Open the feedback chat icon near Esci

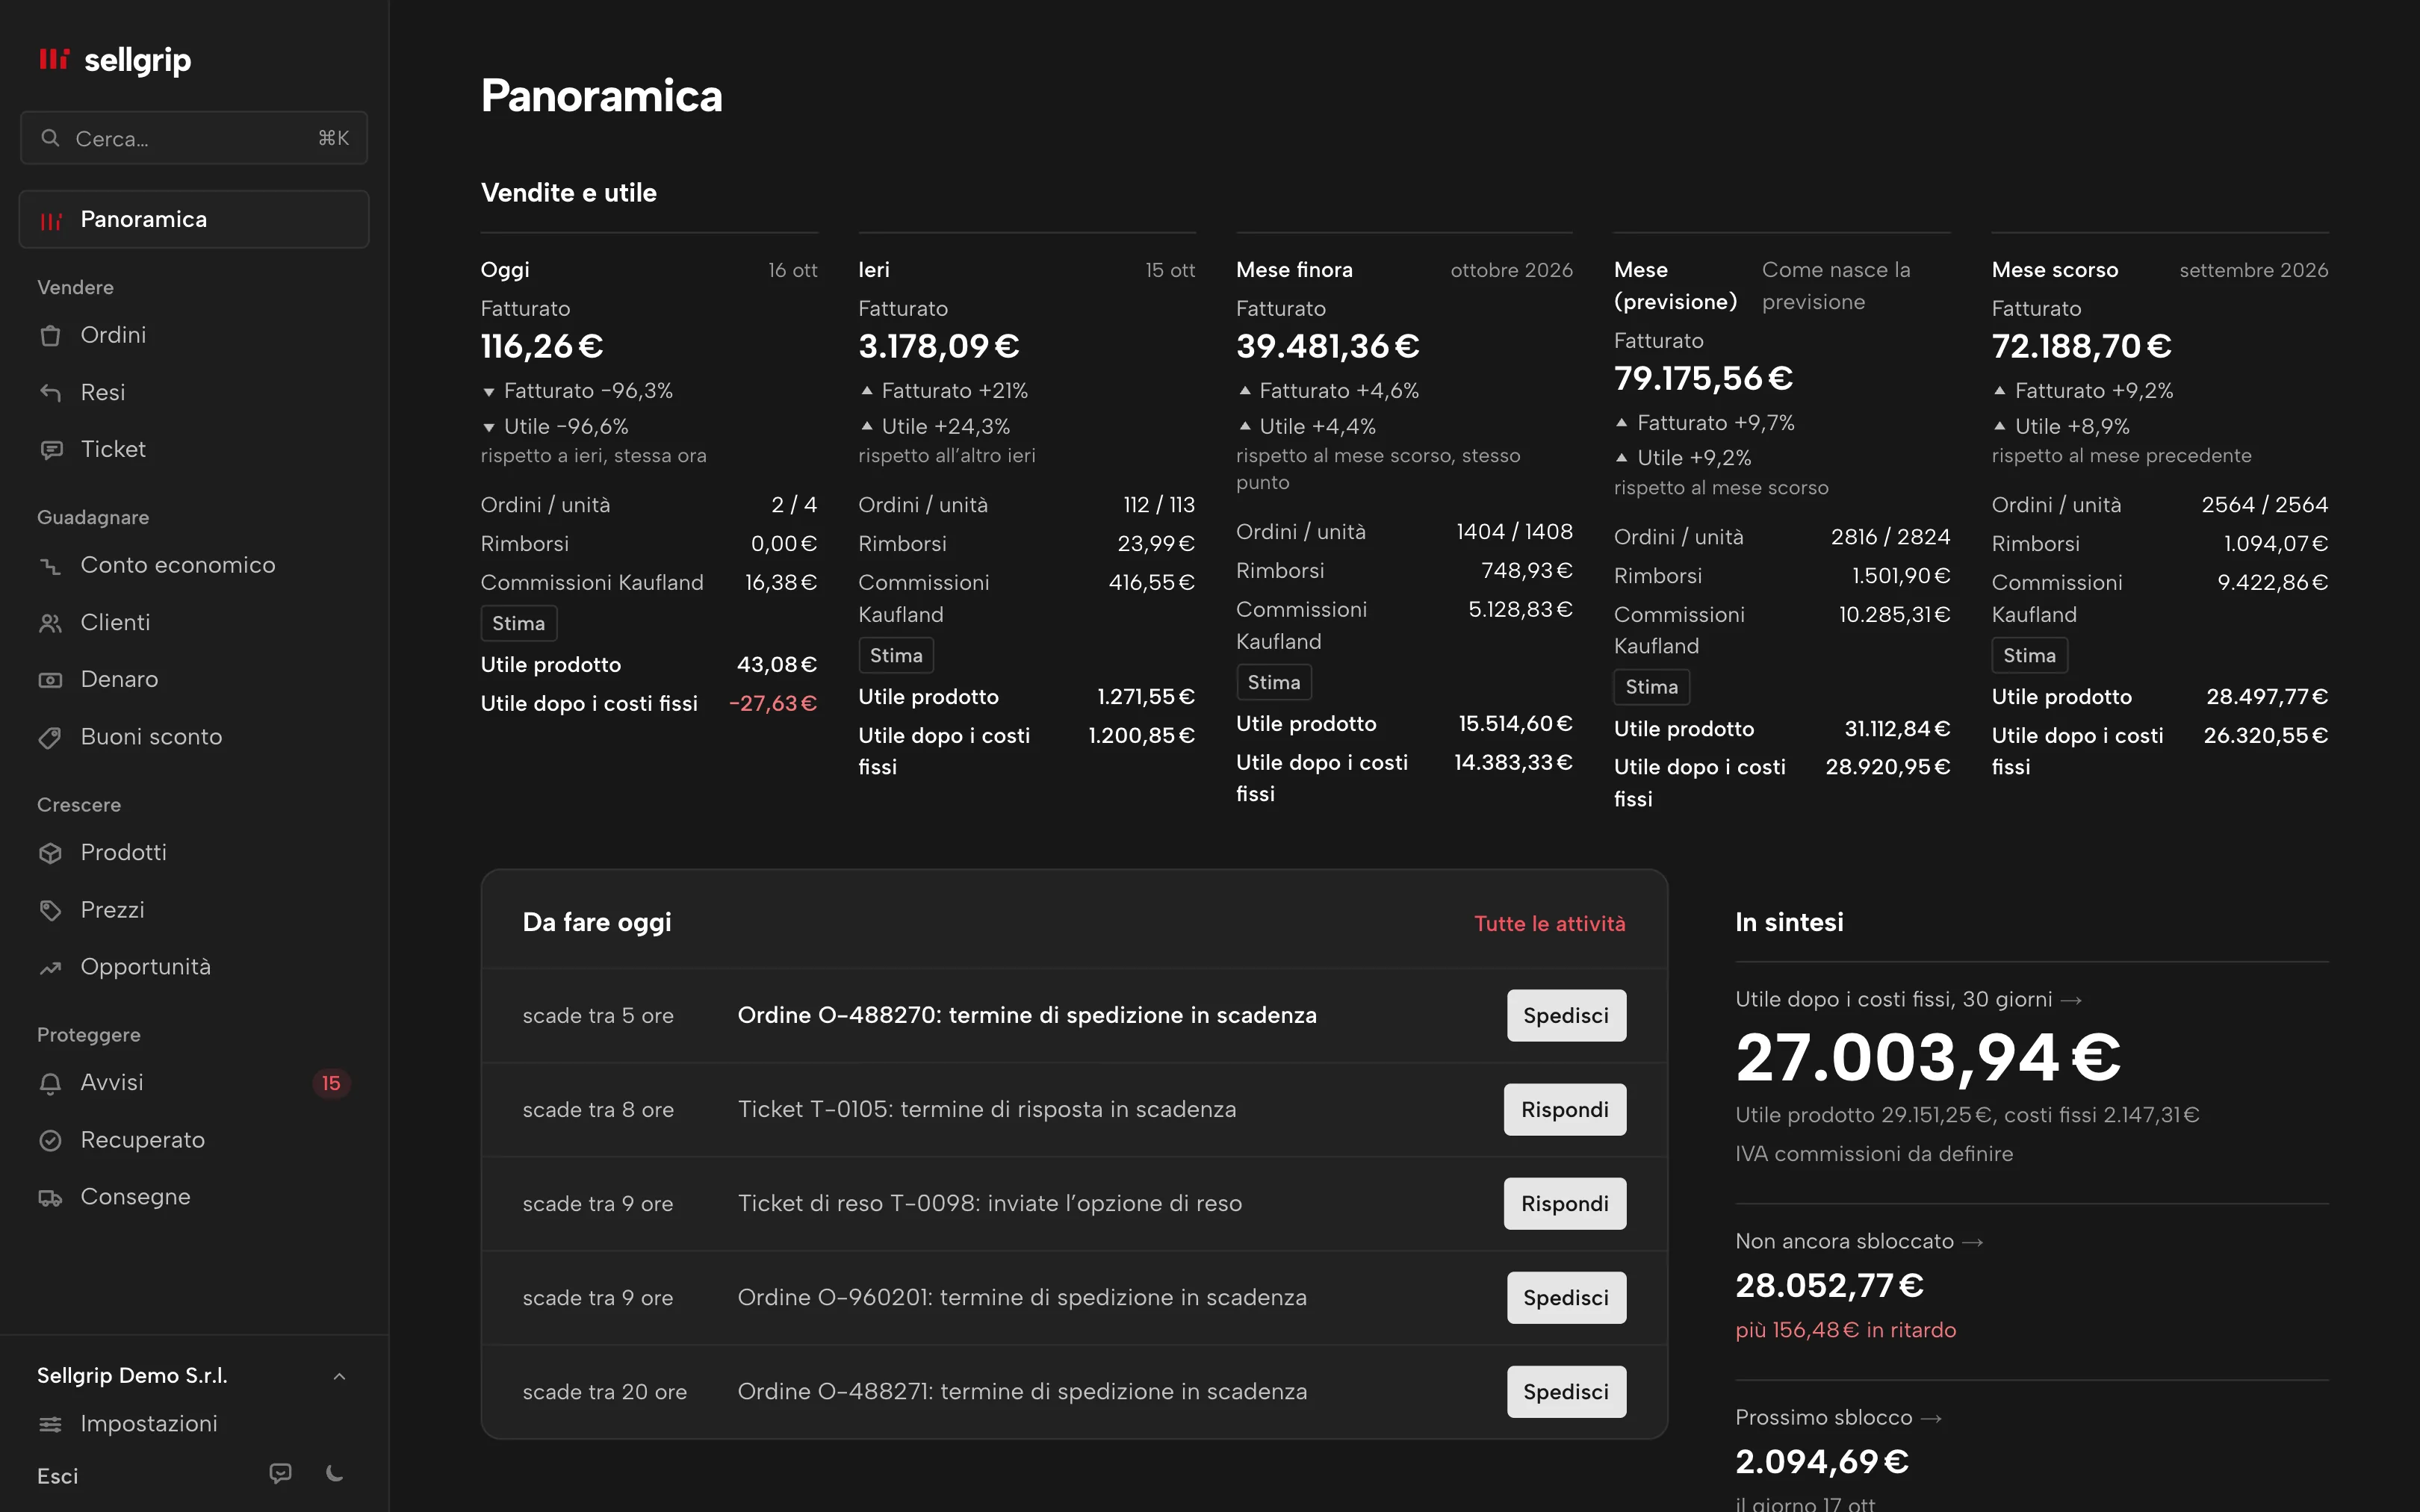point(281,1473)
